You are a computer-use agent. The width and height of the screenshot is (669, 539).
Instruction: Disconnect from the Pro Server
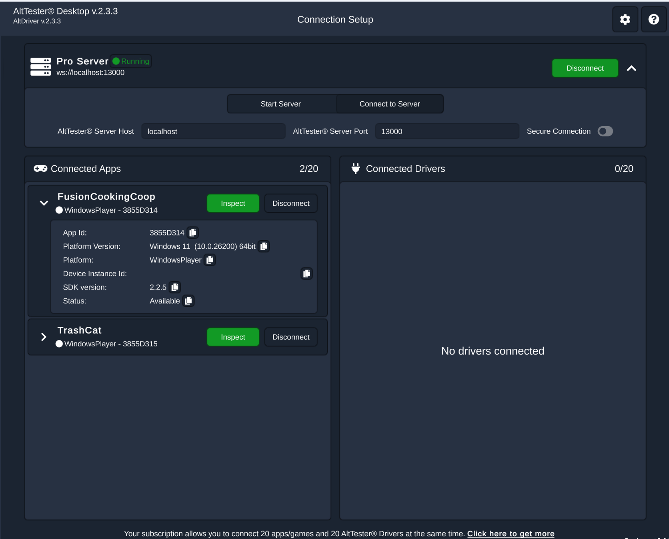(585, 68)
